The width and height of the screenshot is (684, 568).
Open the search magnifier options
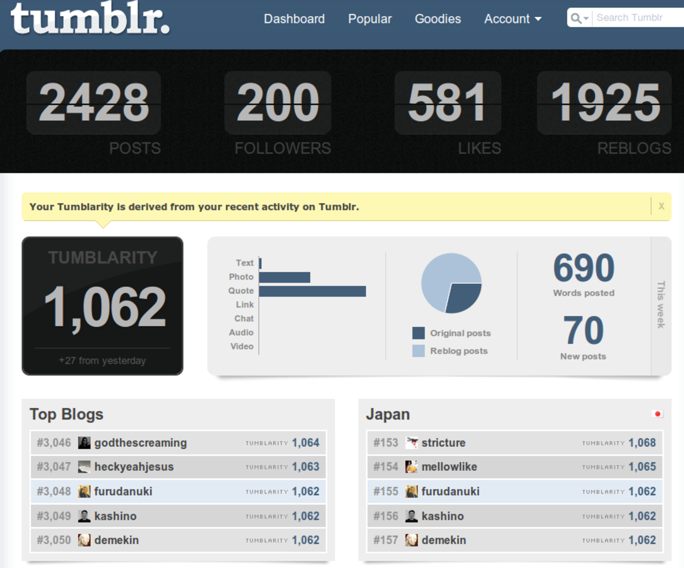pyautogui.click(x=579, y=18)
